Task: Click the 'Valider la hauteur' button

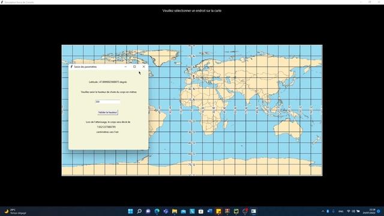Action: pos(107,112)
